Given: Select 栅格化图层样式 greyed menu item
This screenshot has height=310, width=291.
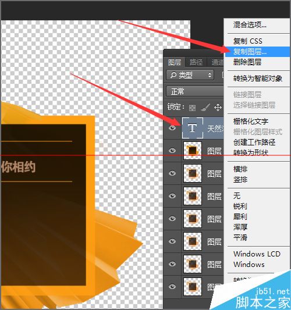Looking at the screenshot, I should tap(258, 131).
